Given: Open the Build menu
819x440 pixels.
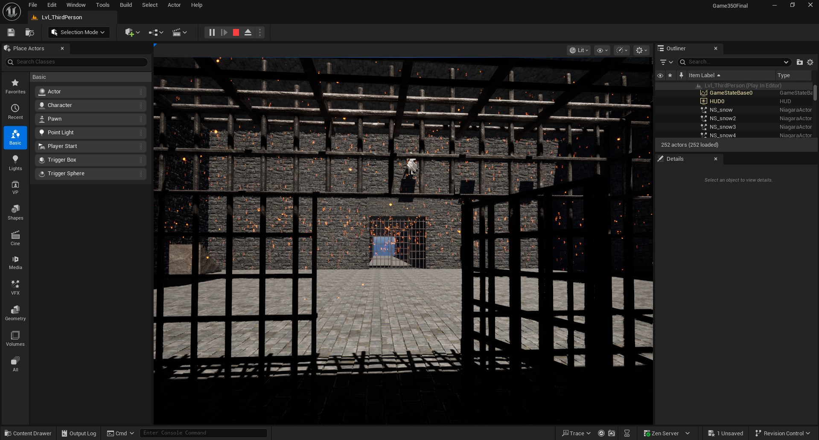Looking at the screenshot, I should pos(125,5).
